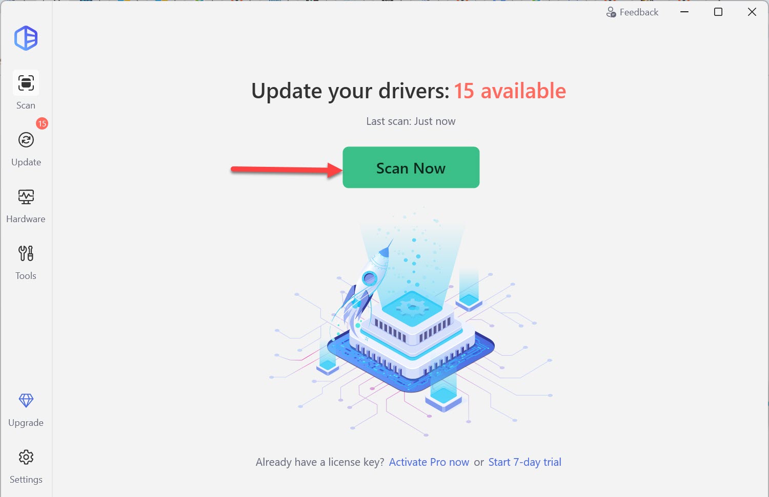Viewport: 769px width, 497px height.
Task: Click the Driver Easy logo icon
Action: click(26, 38)
